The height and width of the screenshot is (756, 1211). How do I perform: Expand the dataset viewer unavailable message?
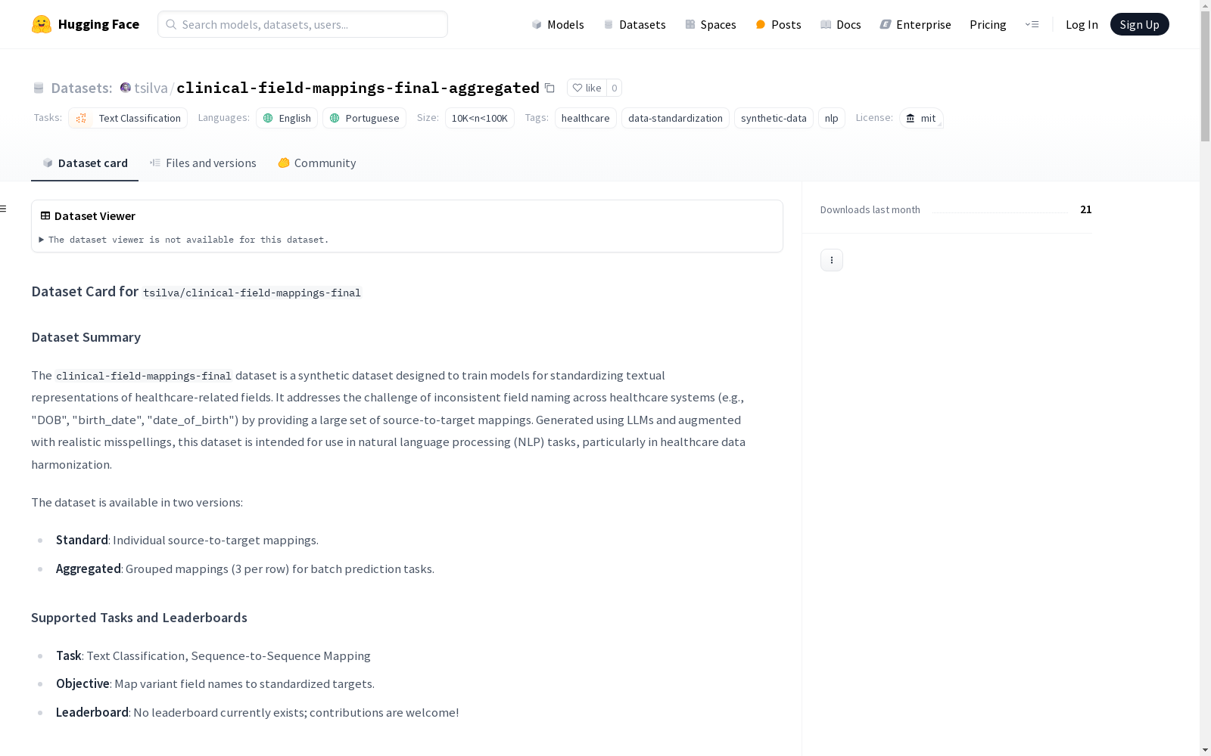pyautogui.click(x=184, y=240)
